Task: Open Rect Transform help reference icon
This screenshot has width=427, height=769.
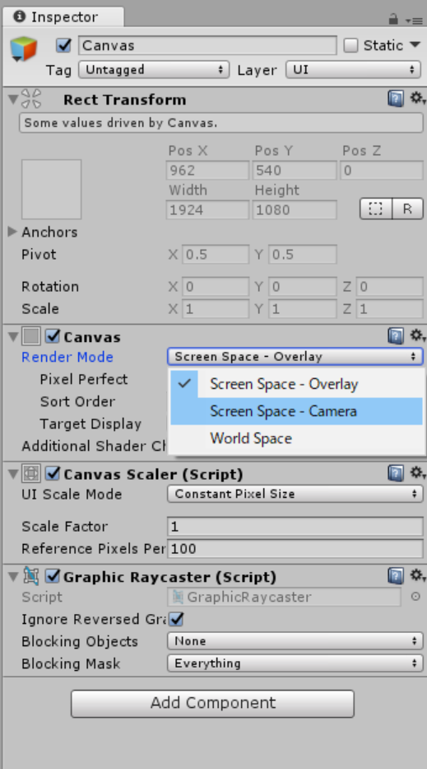Action: (x=396, y=99)
